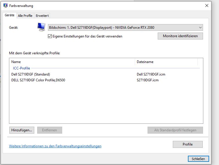The width and height of the screenshot is (219, 165).
Task: Open the Gerät display selection dropdown
Action: pos(125,28)
